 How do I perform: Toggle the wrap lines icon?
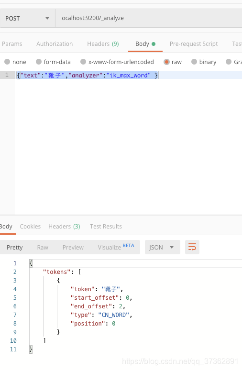click(192, 247)
